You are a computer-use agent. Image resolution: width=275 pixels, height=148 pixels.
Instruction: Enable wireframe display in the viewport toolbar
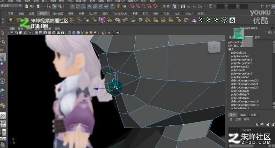[x=70, y=33]
